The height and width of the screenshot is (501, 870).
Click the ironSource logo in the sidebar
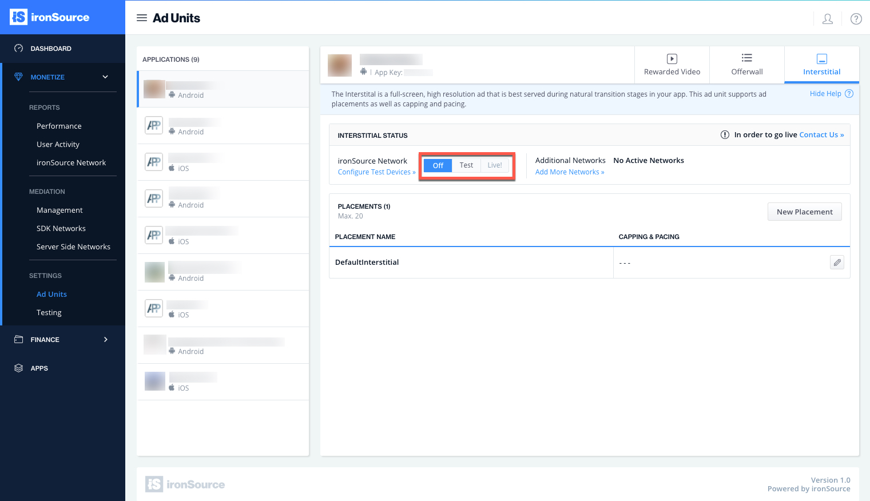[x=50, y=17]
